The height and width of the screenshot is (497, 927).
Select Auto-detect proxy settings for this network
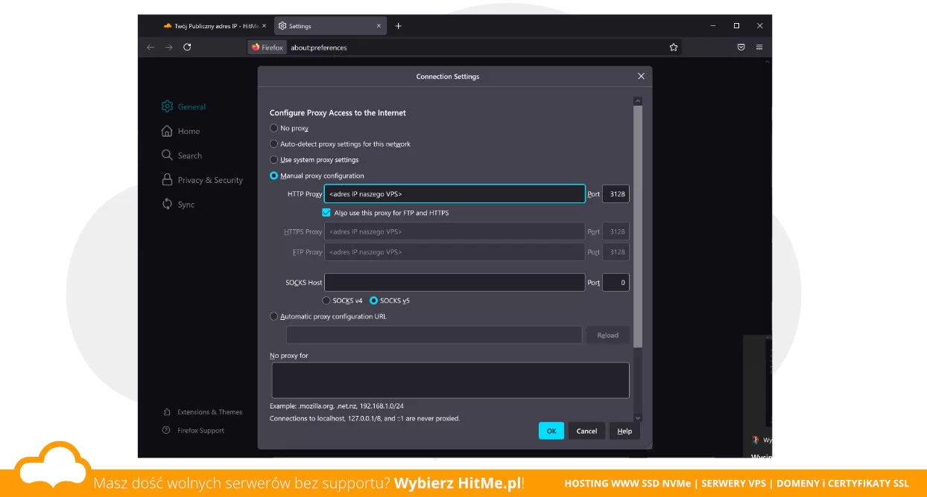(273, 144)
